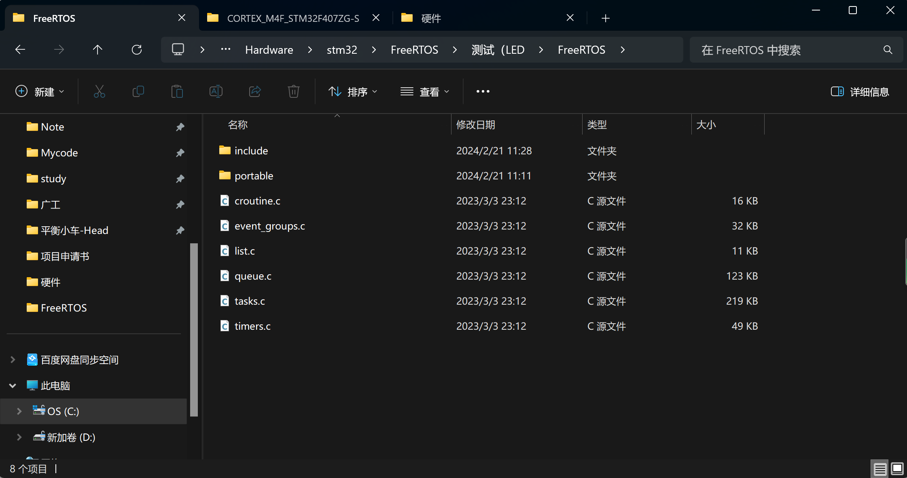907x478 pixels.
Task: Unpin the Note folder from Quick access
Action: tap(180, 127)
